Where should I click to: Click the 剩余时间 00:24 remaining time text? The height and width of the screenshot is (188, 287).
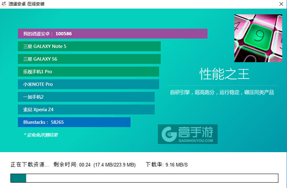(72, 165)
